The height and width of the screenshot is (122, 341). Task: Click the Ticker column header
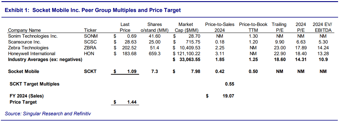click(90, 30)
